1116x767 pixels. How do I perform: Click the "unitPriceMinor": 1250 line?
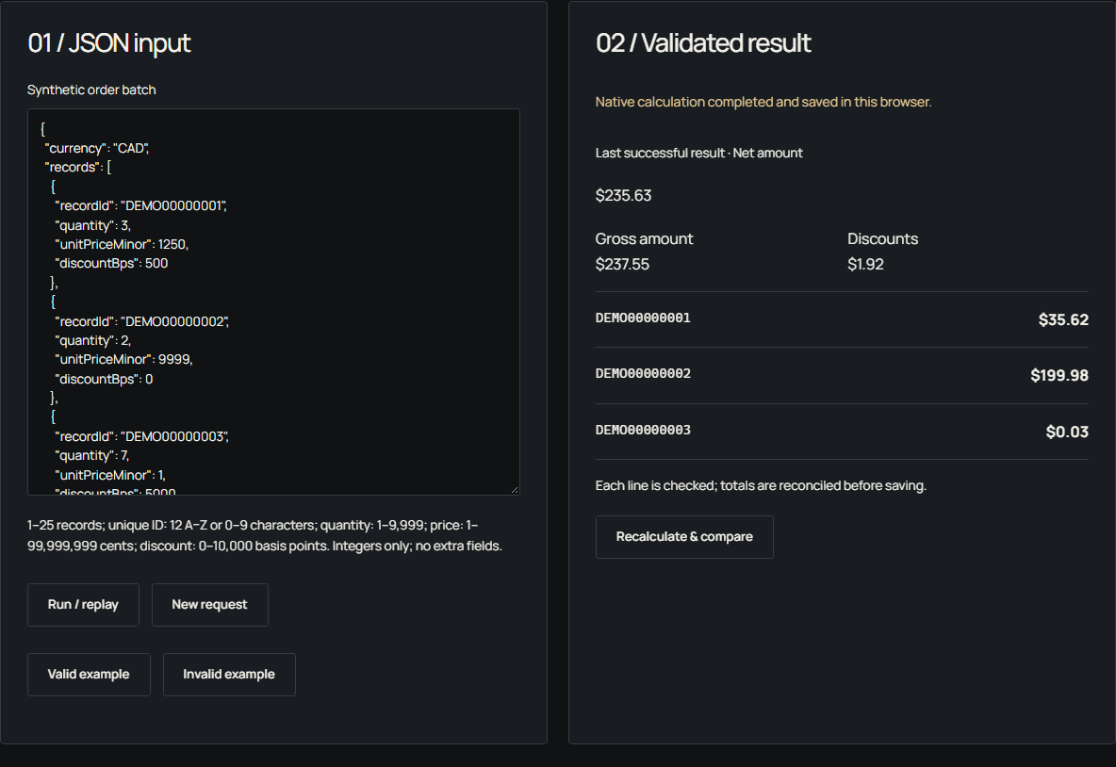[122, 244]
